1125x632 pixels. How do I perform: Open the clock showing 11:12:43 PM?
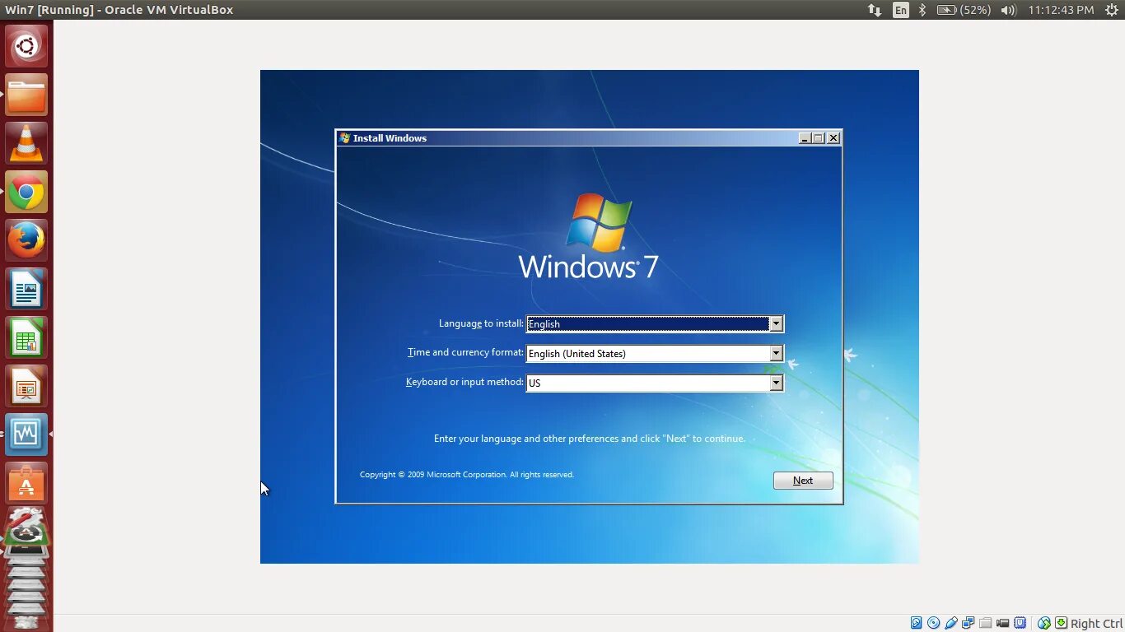coord(1061,10)
